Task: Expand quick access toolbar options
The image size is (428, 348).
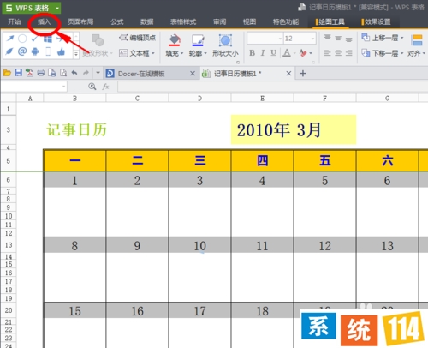Action: 98,73
